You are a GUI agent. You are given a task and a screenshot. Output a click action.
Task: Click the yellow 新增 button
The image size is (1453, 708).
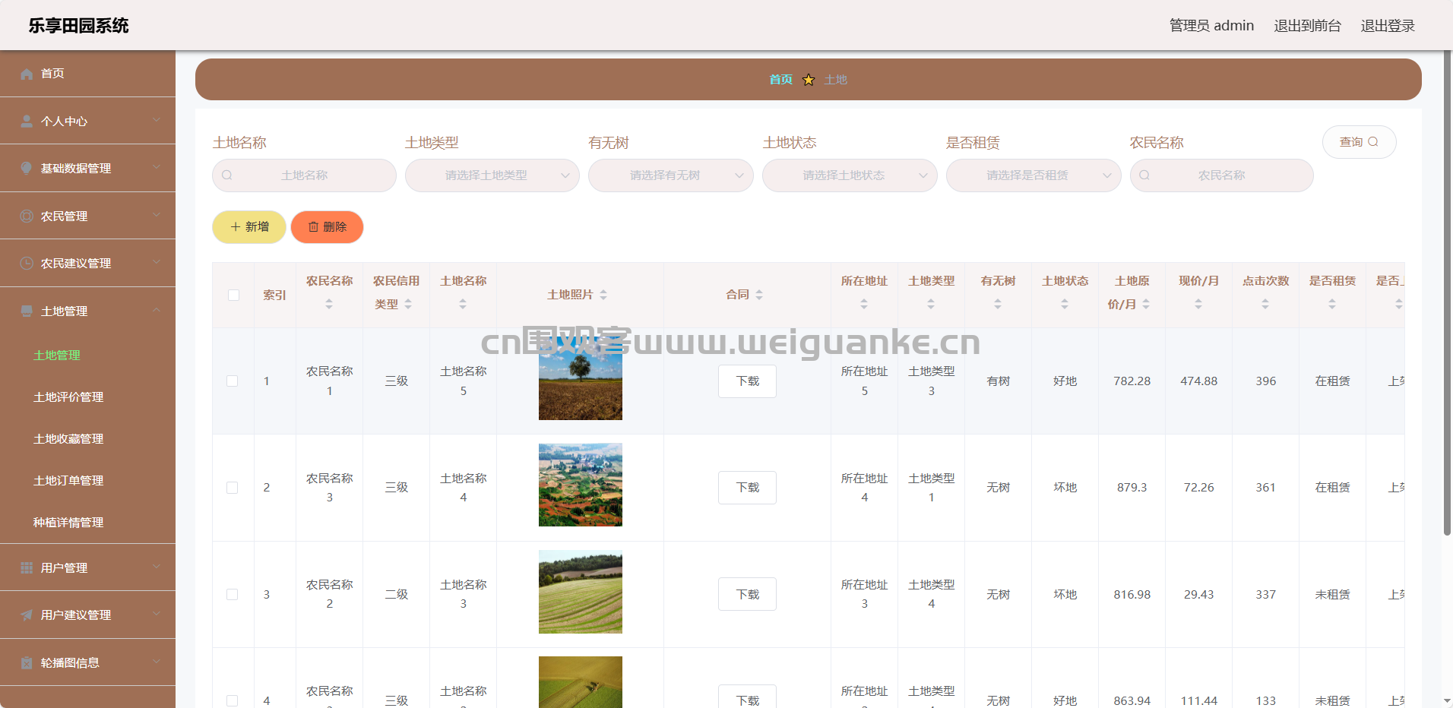point(249,227)
